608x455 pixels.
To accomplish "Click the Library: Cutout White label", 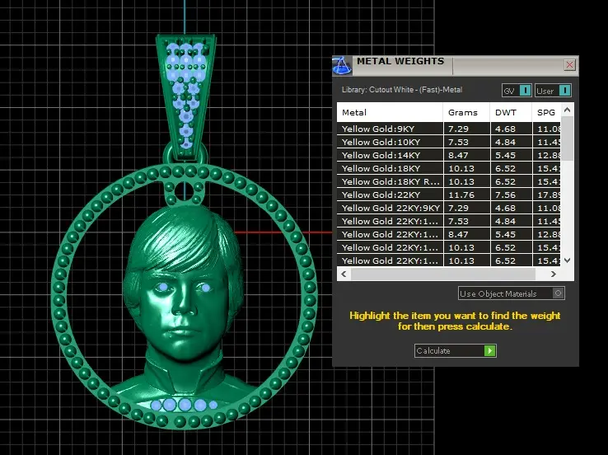I will (x=402, y=90).
